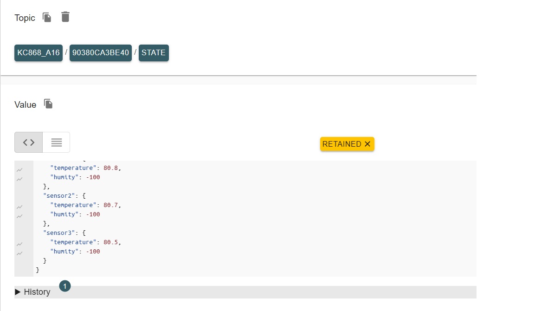Delete the topic with the trash icon
541x311 pixels.
[x=65, y=17]
